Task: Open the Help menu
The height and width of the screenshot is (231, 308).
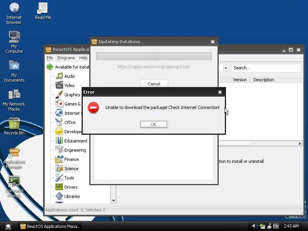Action: click(x=83, y=58)
